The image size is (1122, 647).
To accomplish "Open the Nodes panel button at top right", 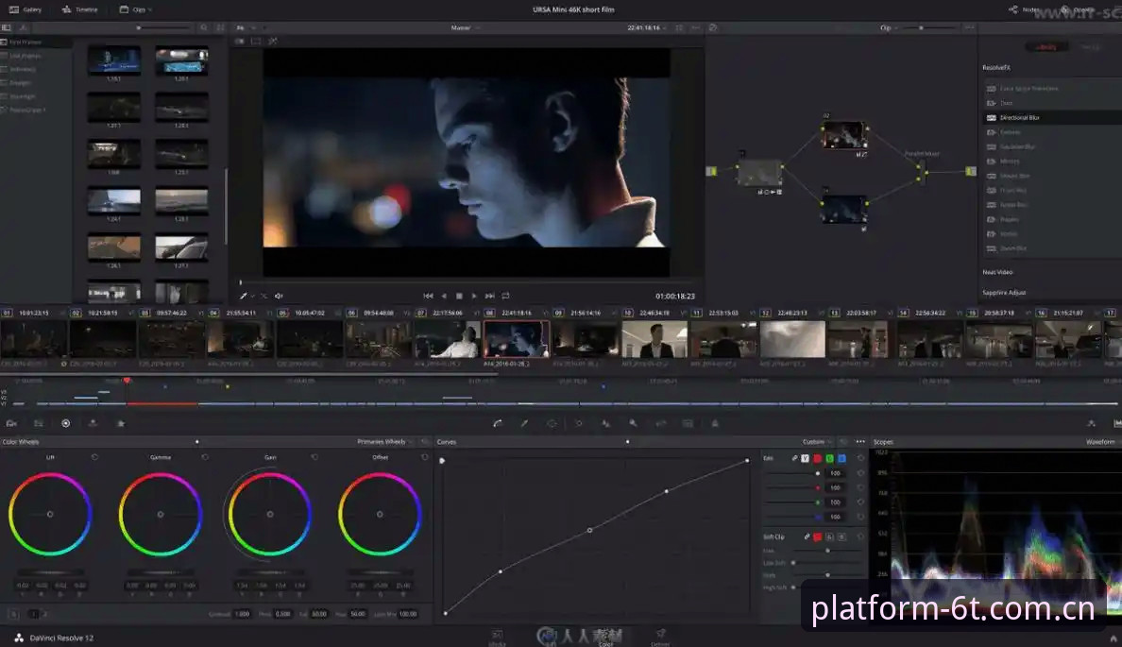I will pos(1025,9).
